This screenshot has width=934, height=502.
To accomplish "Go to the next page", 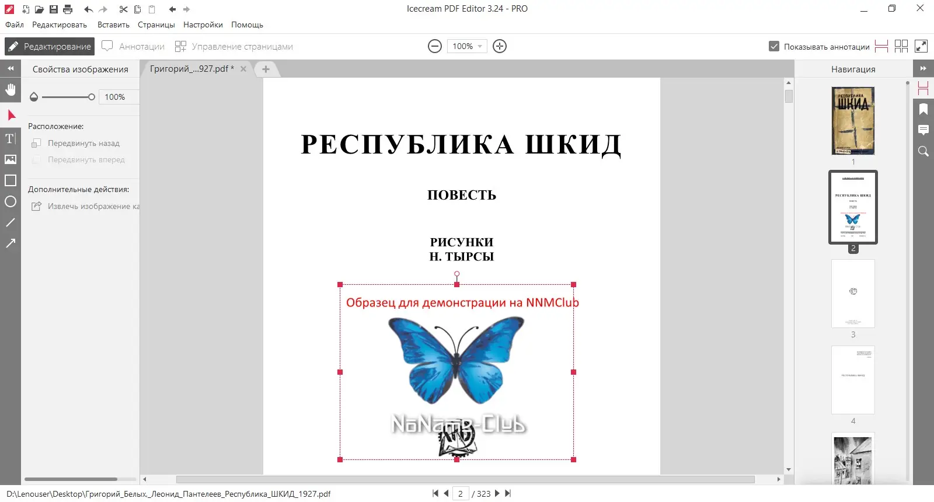I will (497, 493).
